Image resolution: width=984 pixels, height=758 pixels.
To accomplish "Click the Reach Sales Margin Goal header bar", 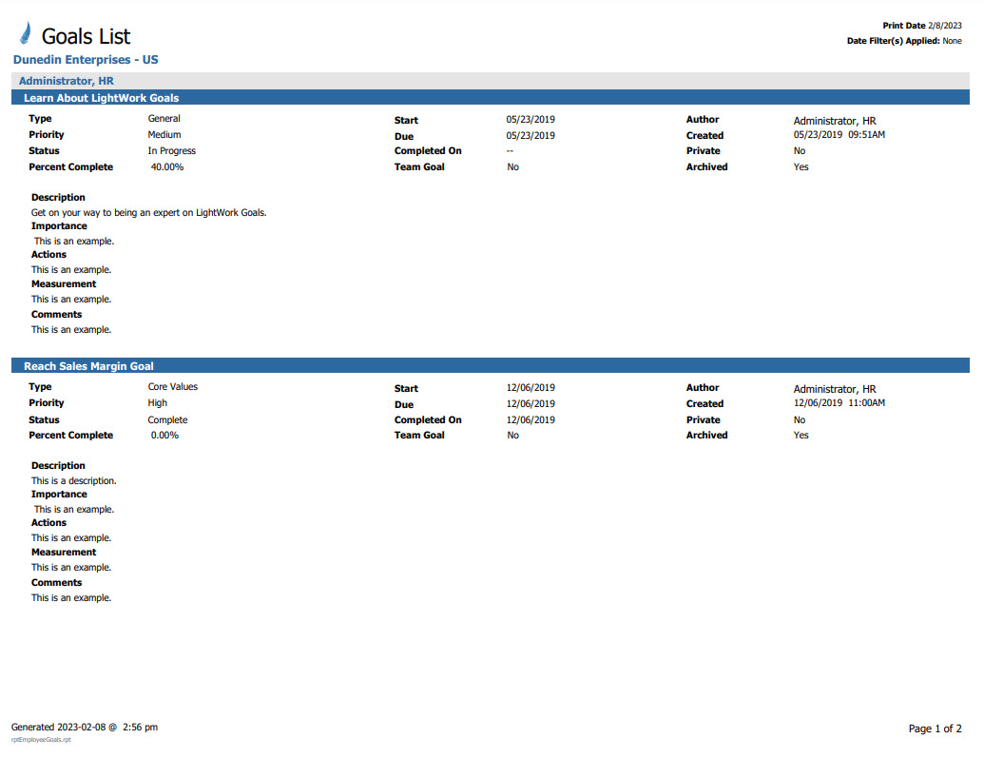I will (x=88, y=366).
